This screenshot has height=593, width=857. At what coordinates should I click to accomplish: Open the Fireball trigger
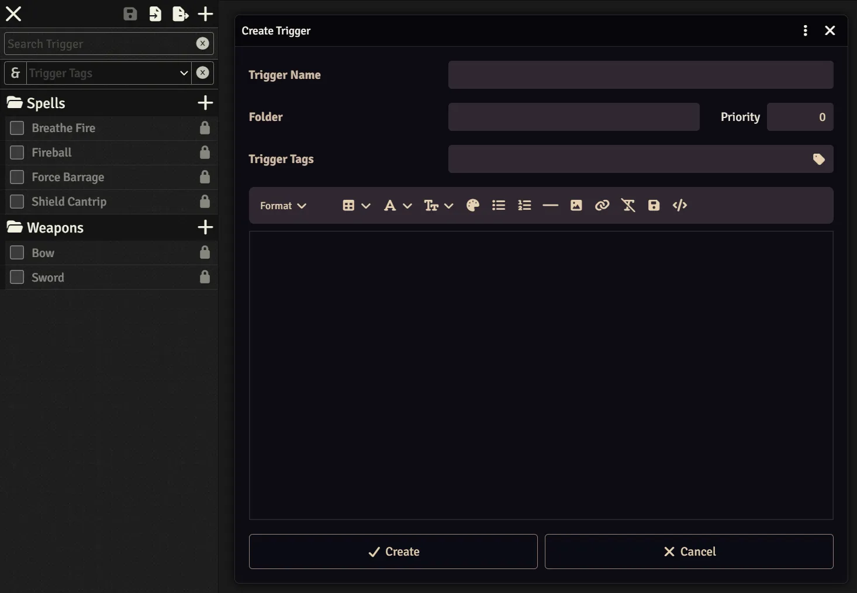click(x=51, y=152)
